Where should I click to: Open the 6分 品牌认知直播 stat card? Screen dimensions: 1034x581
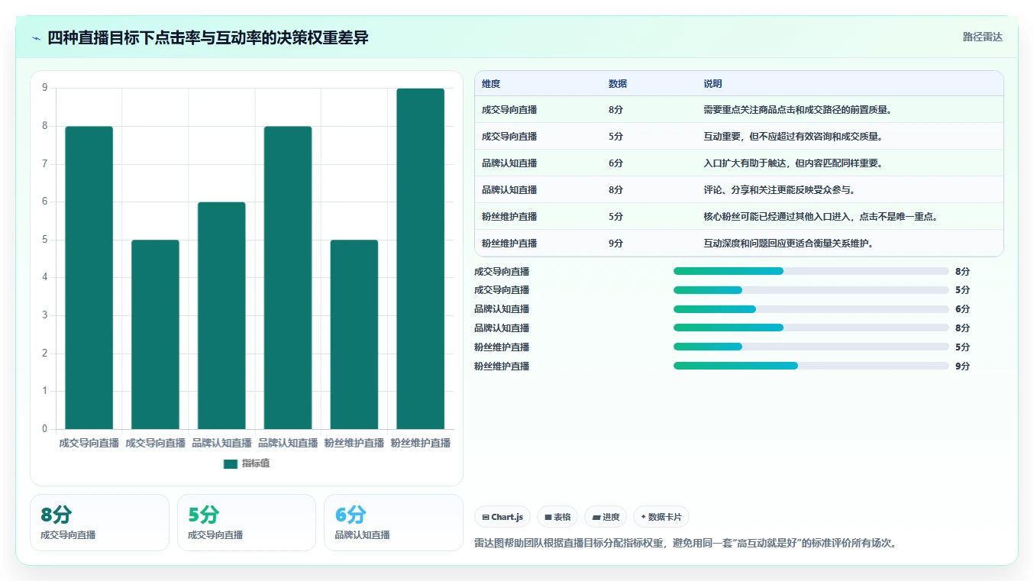[393, 522]
